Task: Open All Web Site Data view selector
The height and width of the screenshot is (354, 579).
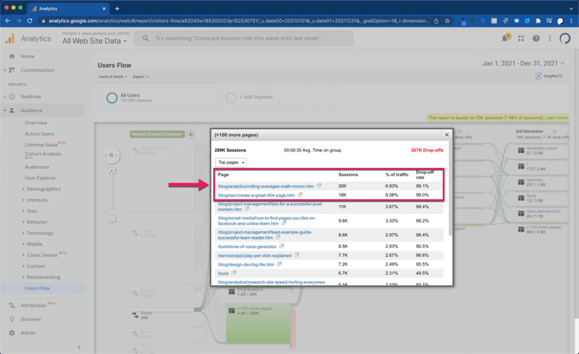Action: point(94,41)
